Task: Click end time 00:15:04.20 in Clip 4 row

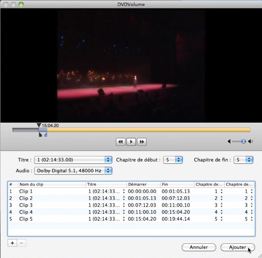Action: 176,212
